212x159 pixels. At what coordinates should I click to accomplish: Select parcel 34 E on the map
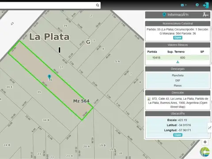pos(9,87)
